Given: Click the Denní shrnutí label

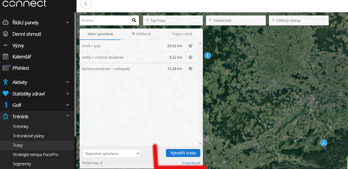Looking at the screenshot, I should pyautogui.click(x=27, y=34).
